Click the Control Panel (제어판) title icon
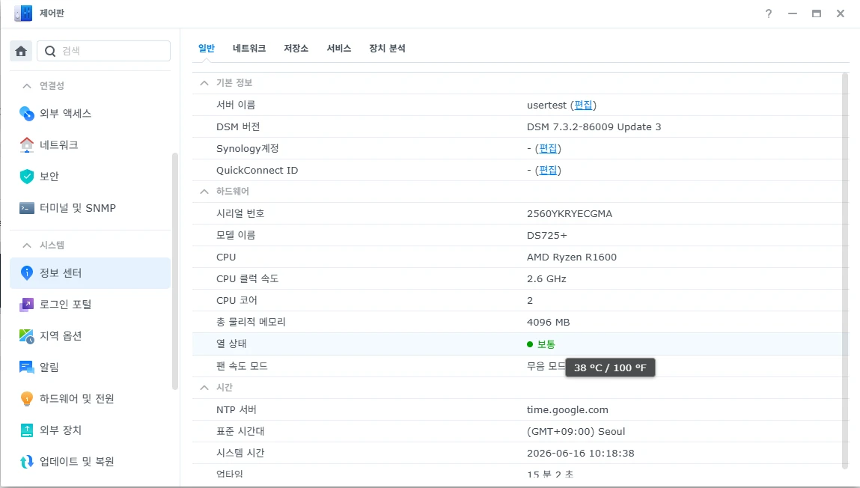Screen dimensions: 860x488 click(x=23, y=13)
